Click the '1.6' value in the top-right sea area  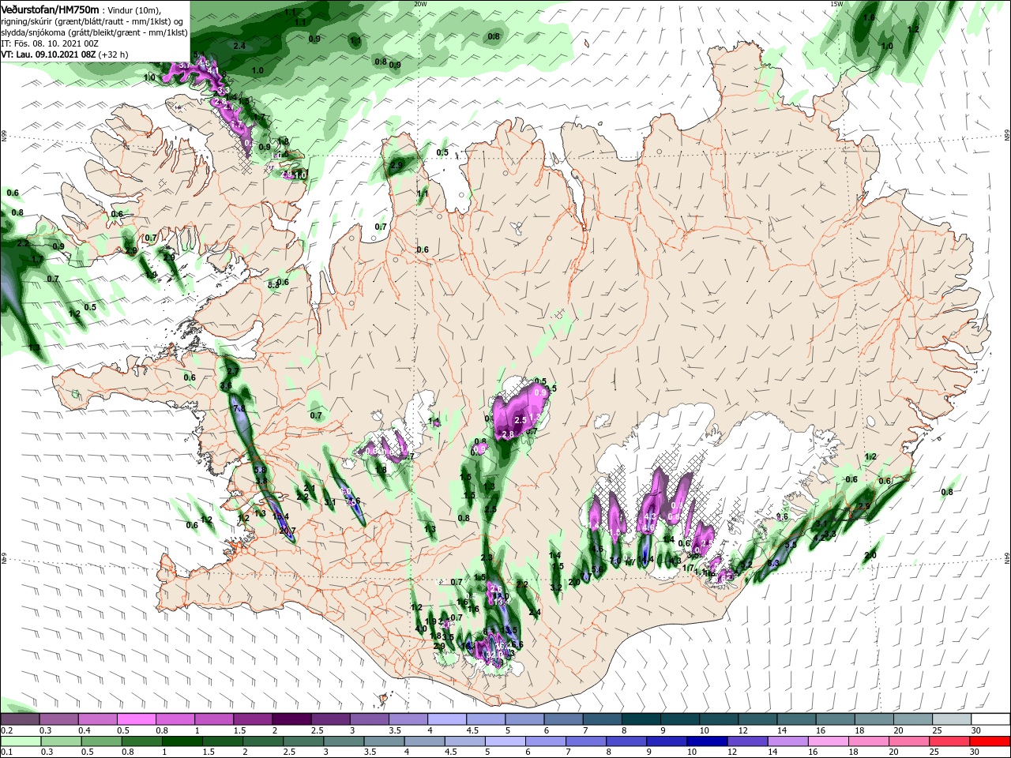(x=869, y=17)
